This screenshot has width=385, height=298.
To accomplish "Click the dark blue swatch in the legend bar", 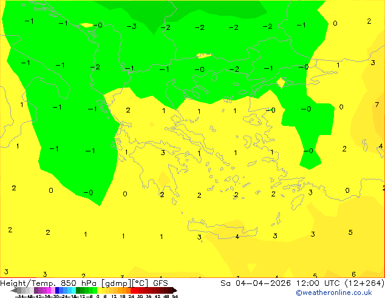I will click(57, 290).
